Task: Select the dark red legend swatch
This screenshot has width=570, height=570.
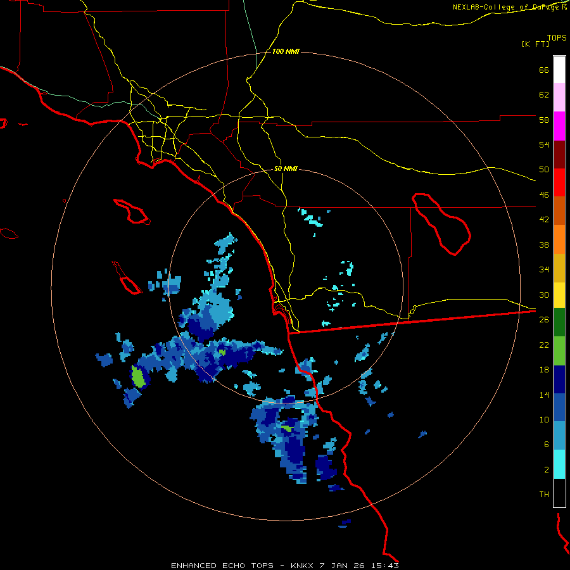Action: pos(559,154)
